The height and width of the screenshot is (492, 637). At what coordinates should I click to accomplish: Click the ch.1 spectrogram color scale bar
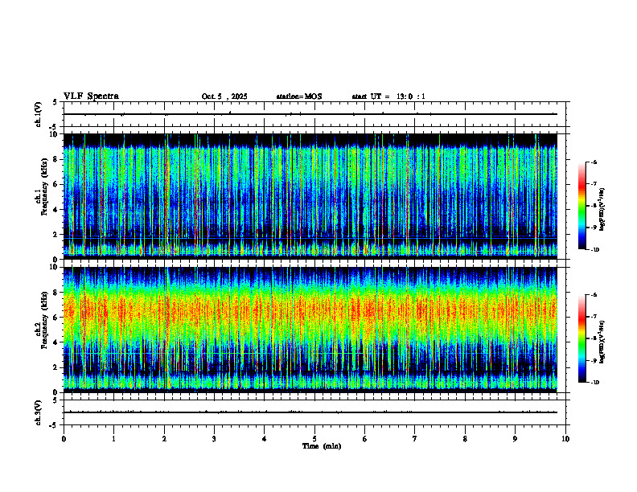pyautogui.click(x=582, y=206)
